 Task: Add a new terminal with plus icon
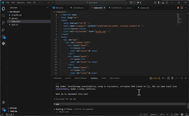point(163,78)
